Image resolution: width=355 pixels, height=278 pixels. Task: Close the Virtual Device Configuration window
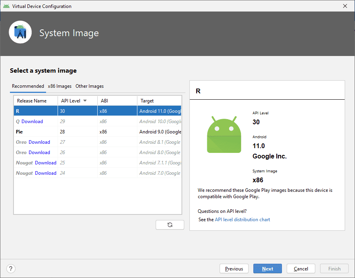coord(345,6)
